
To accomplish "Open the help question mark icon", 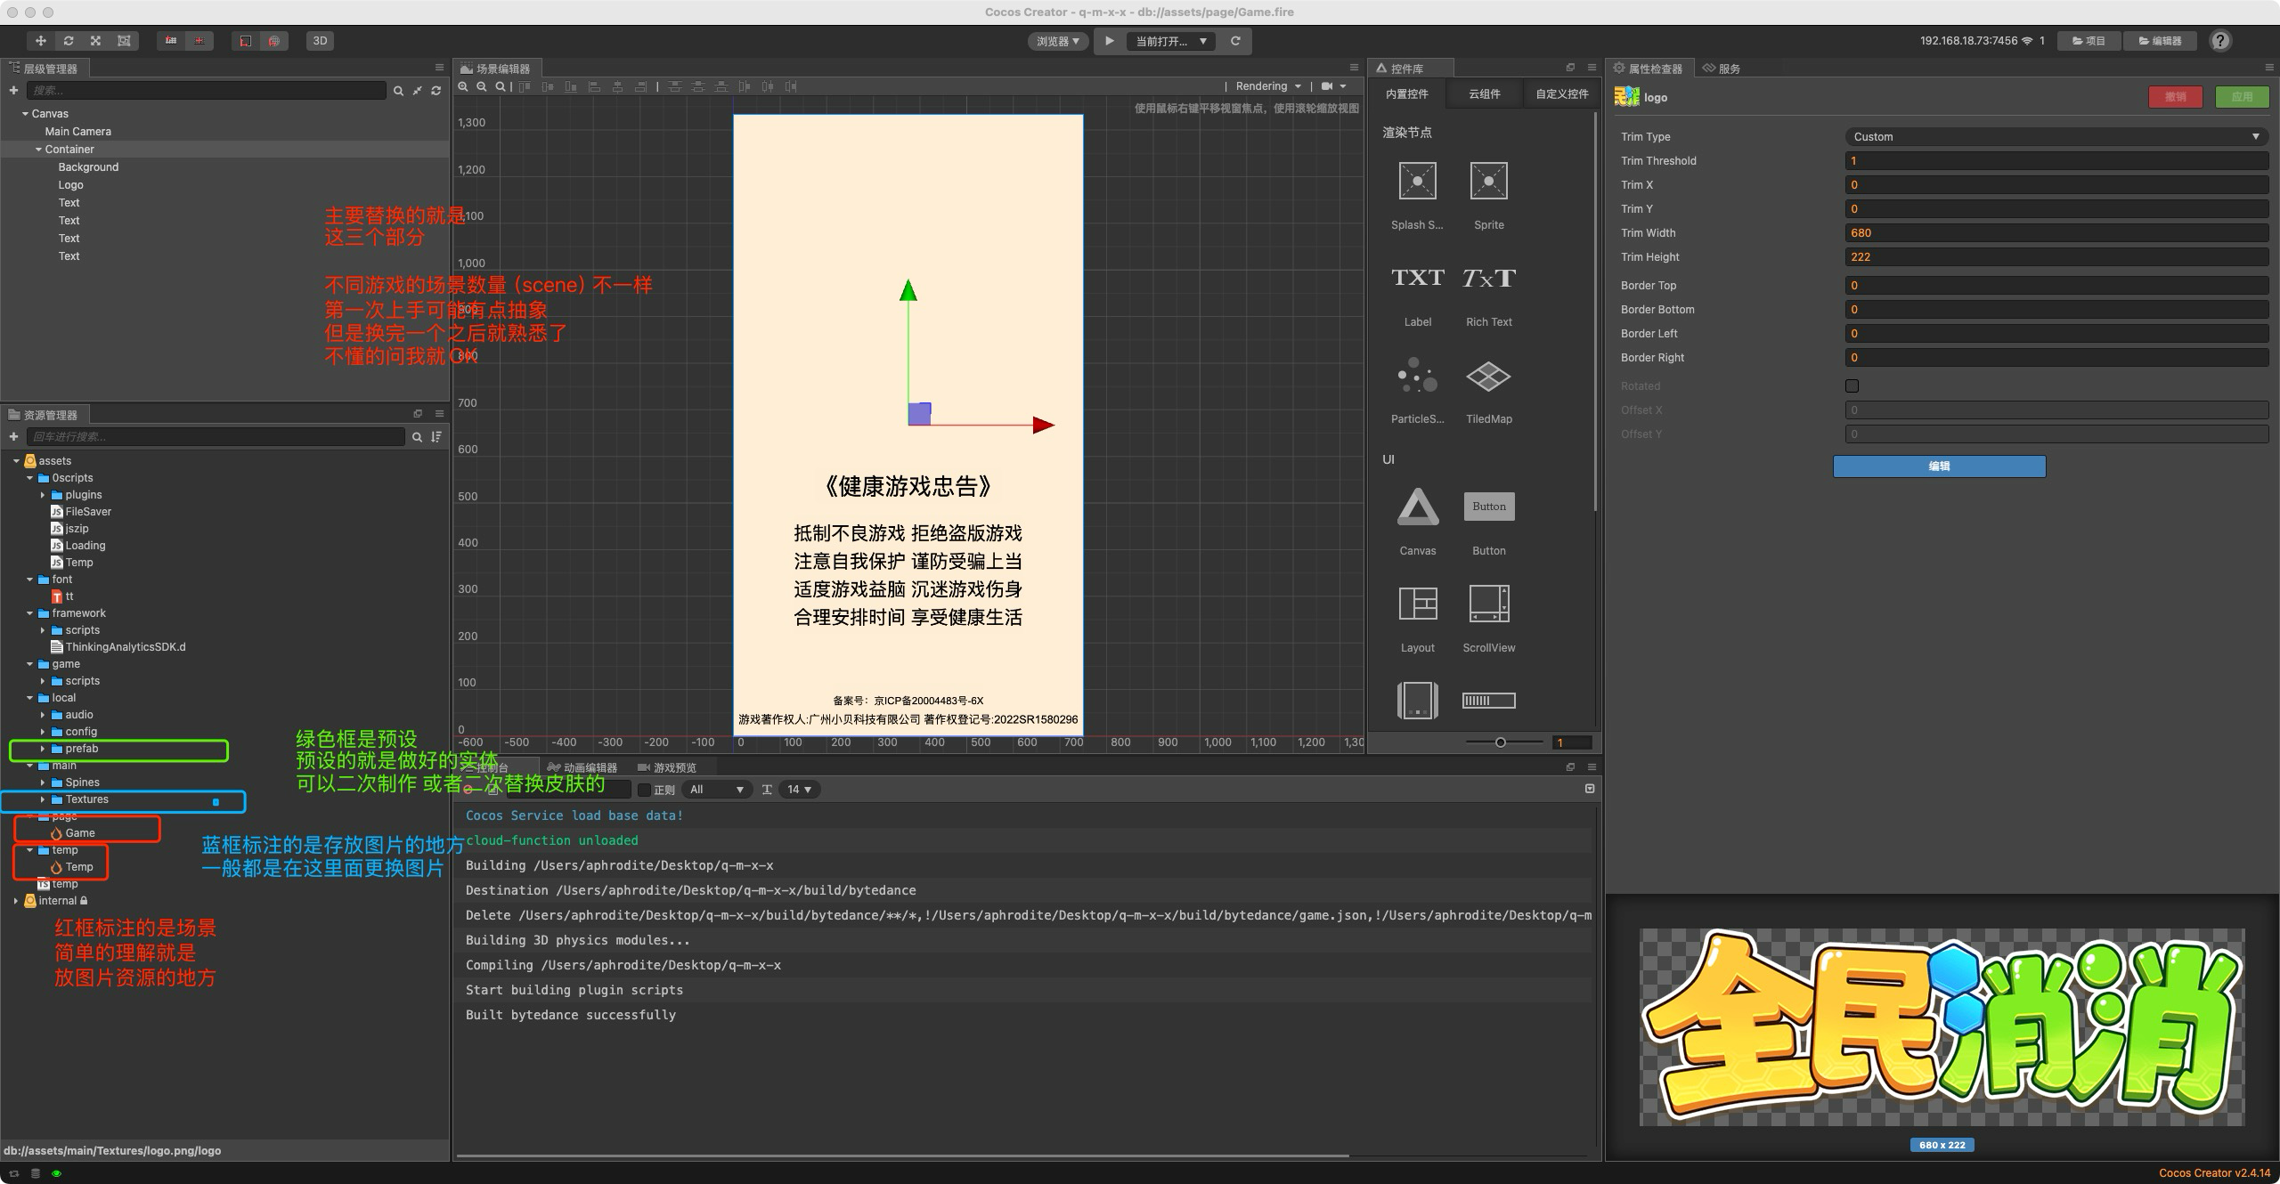I will (x=2220, y=41).
